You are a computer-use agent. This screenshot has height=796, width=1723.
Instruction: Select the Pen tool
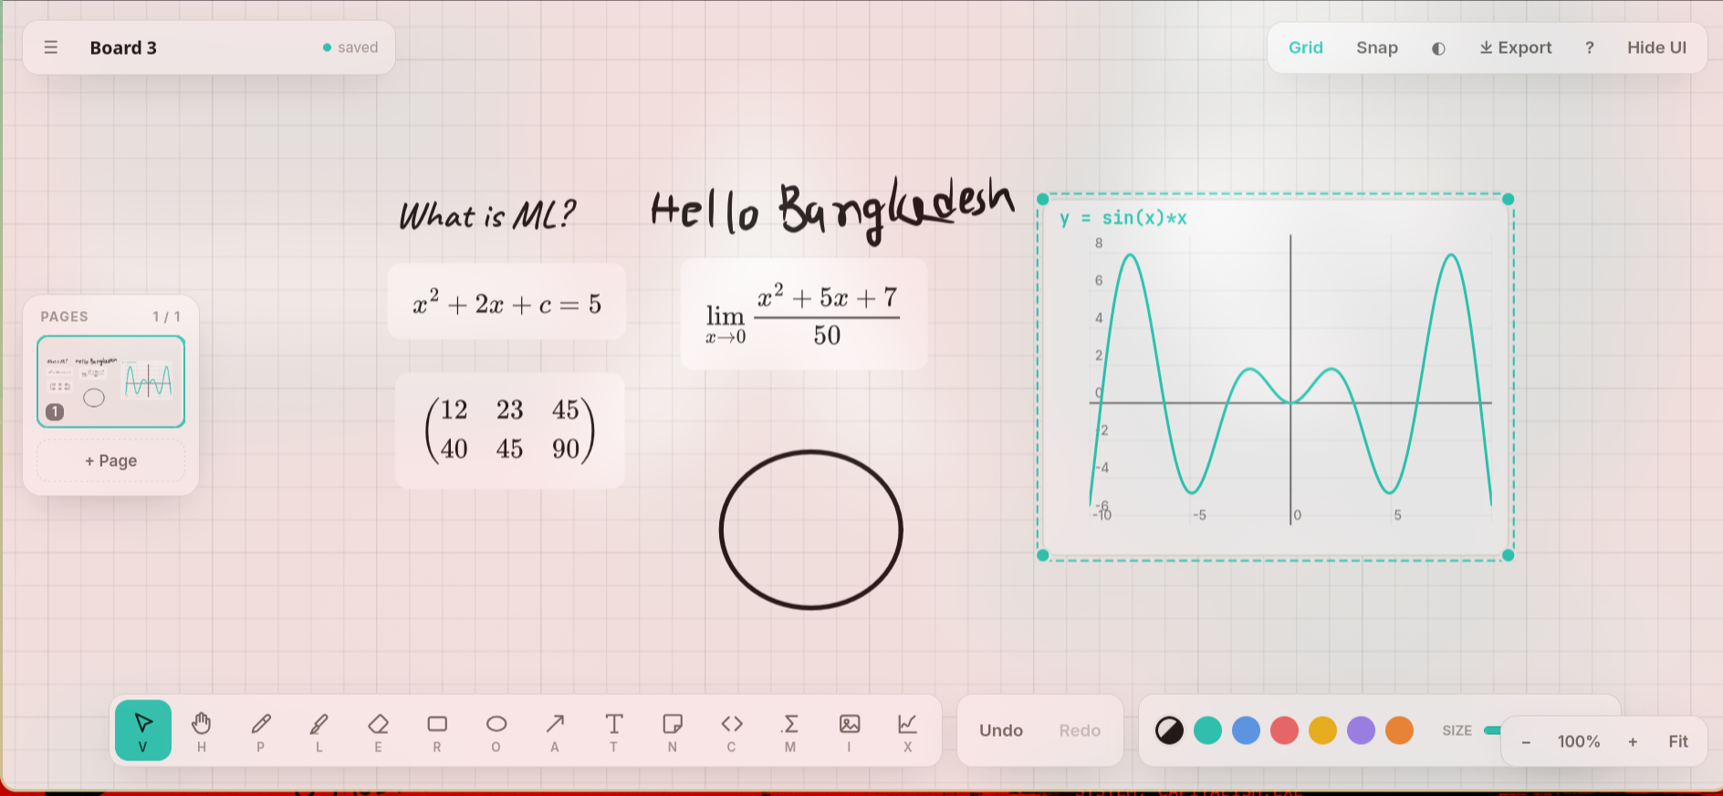click(261, 730)
